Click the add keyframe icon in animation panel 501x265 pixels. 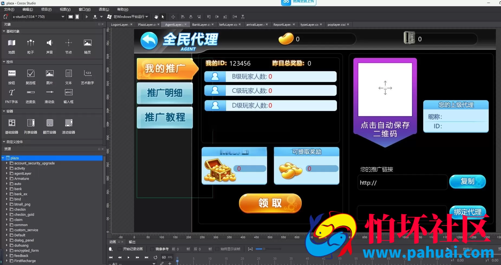110,249
